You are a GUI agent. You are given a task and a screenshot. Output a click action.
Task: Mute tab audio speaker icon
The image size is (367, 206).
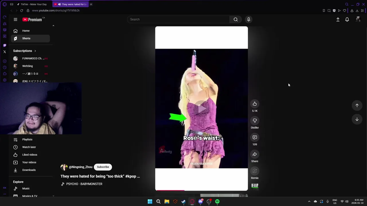[59, 4]
